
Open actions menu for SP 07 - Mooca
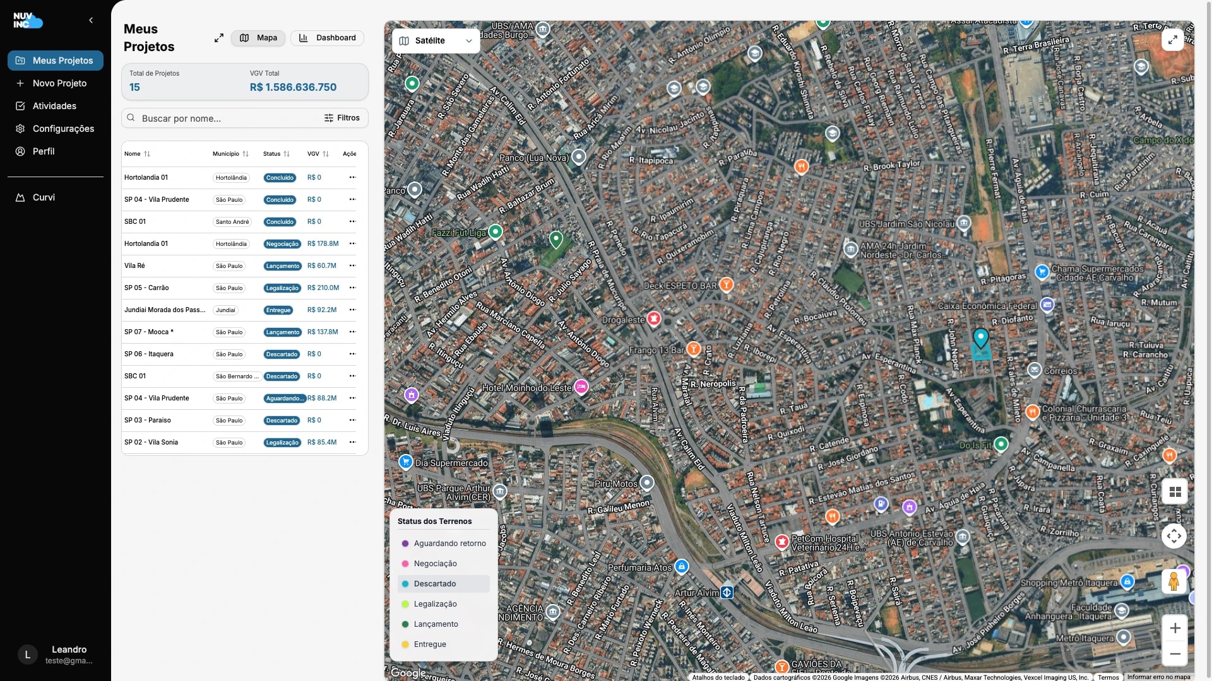coord(352,332)
